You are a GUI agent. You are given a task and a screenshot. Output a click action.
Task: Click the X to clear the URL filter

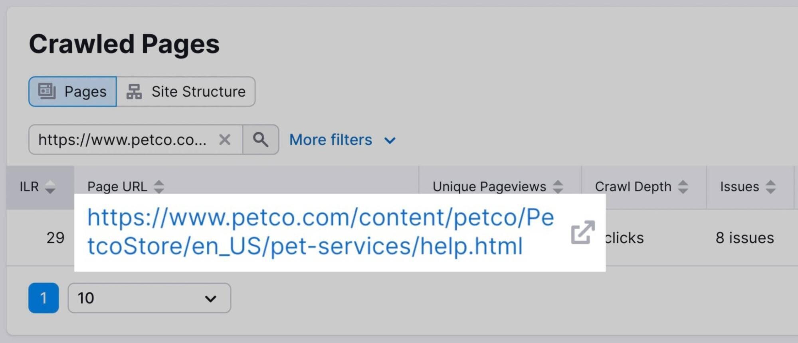click(225, 140)
